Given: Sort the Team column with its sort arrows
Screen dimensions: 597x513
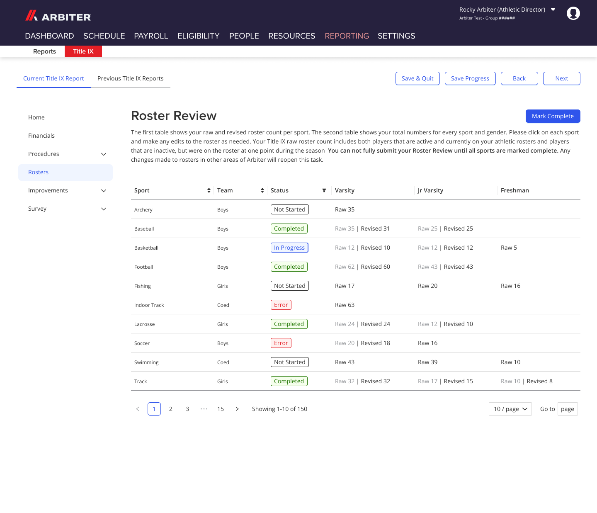Looking at the screenshot, I should (262, 190).
